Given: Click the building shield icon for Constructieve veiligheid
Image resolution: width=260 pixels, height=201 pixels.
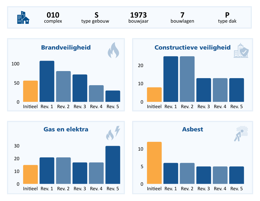Looking at the screenshot, I should click(x=241, y=51).
